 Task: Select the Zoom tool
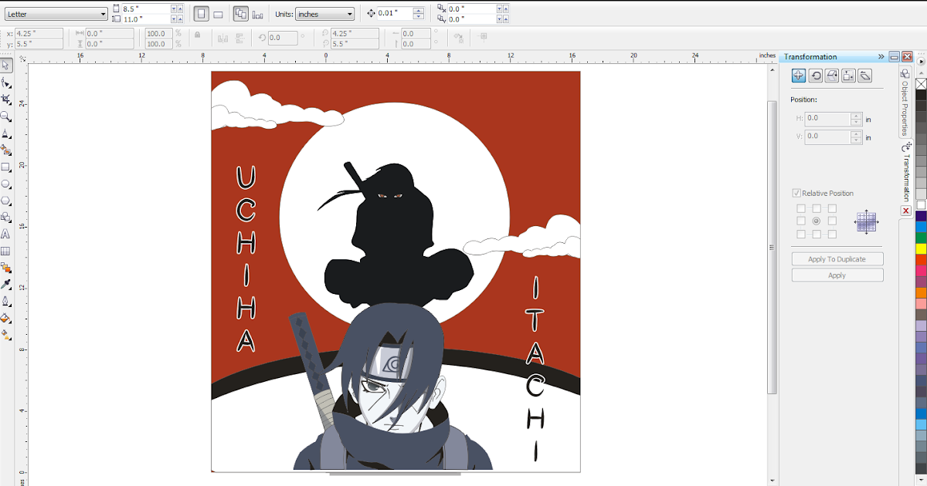(6, 116)
